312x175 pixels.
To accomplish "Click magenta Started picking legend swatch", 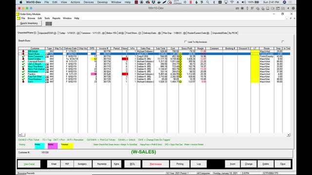I will [53, 146].
